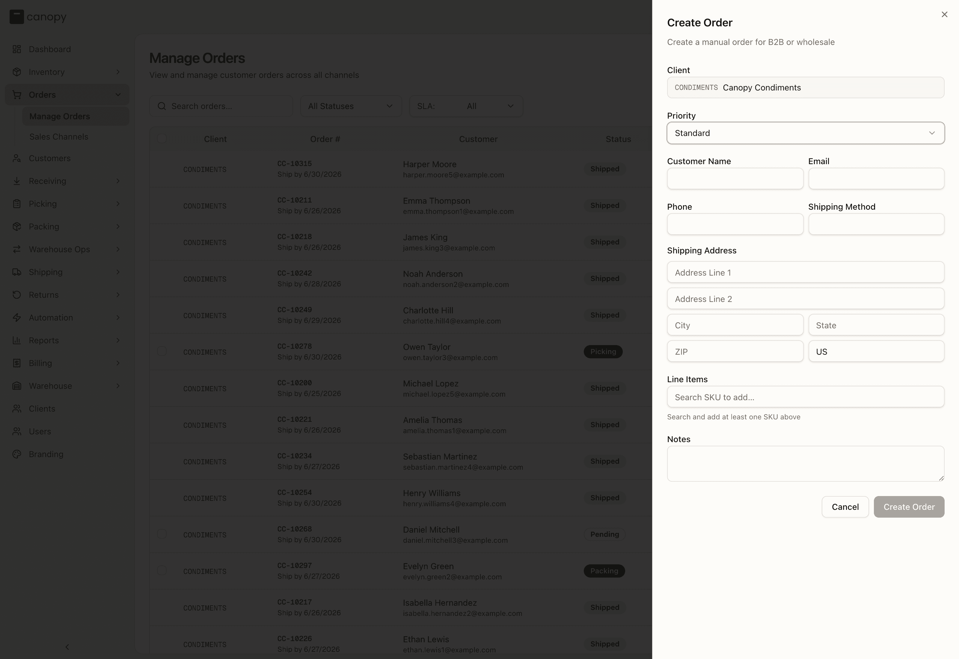This screenshot has width=959, height=659.
Task: Click the Billing receipt icon
Action: point(16,363)
